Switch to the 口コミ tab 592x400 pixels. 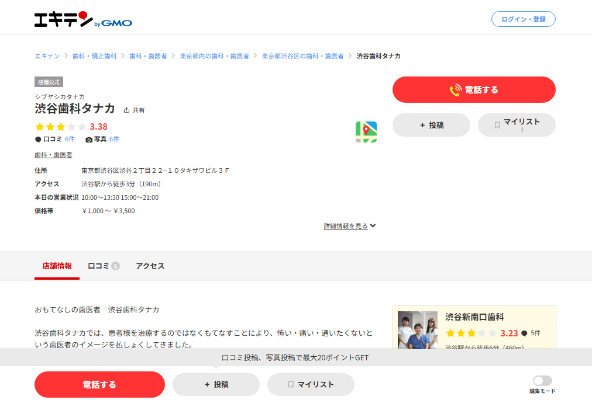tap(104, 266)
